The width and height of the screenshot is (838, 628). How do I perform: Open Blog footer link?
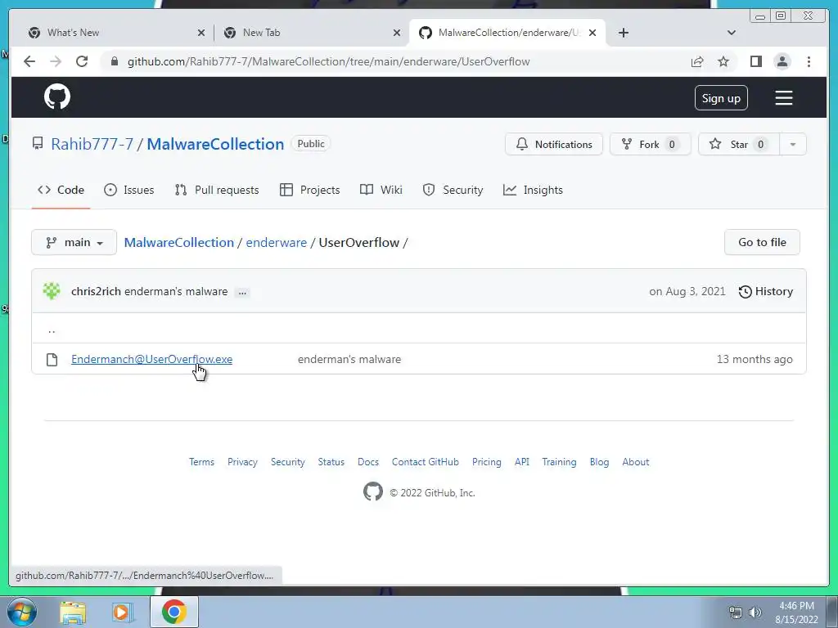point(600,462)
